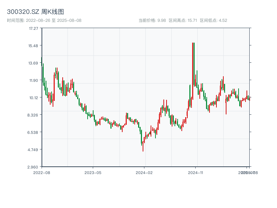The width and height of the screenshot is (277, 208).
Task: Click the y-axis label 10.12
Action: (x=34, y=98)
